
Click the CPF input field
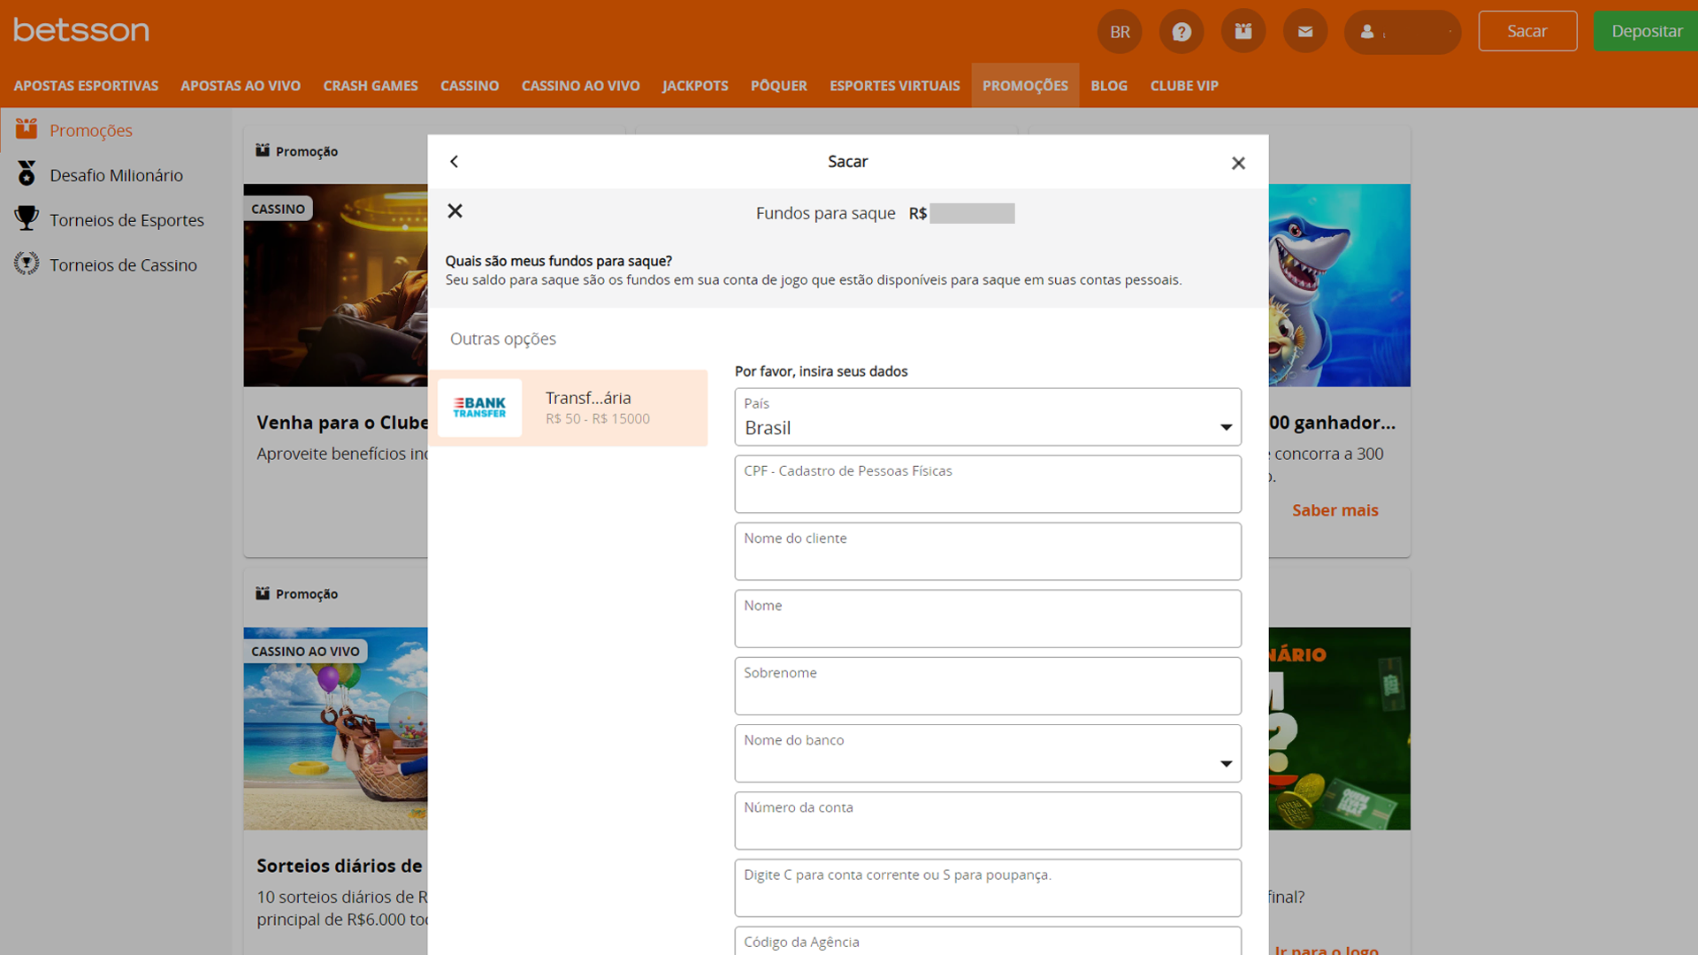(988, 485)
